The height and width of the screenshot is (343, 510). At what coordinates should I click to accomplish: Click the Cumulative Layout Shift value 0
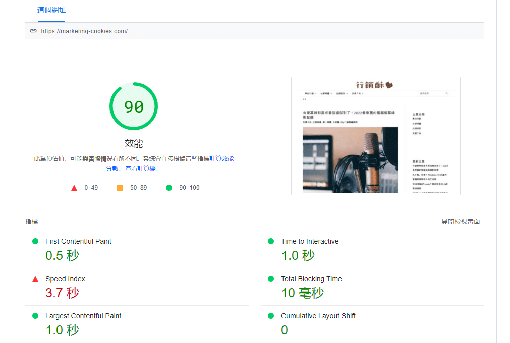click(x=285, y=330)
